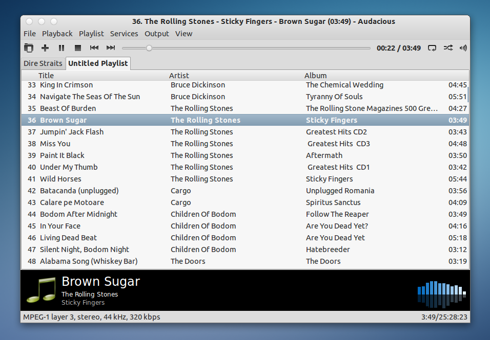Image resolution: width=490 pixels, height=340 pixels.
Task: Toggle shuffle mode icon
Action: point(448,48)
